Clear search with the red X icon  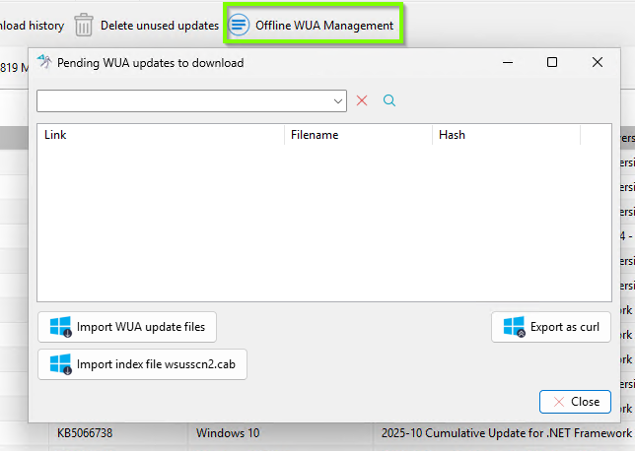(362, 100)
